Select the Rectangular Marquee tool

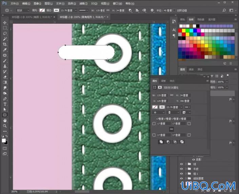point(5,28)
